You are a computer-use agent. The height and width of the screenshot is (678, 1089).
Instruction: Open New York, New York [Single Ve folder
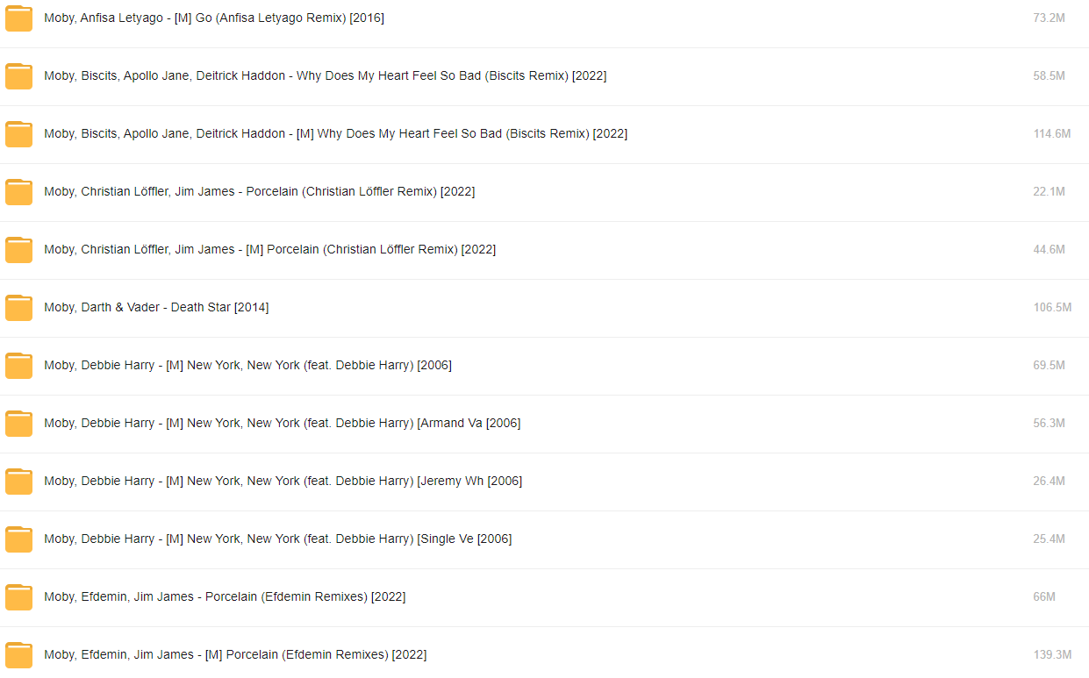277,539
